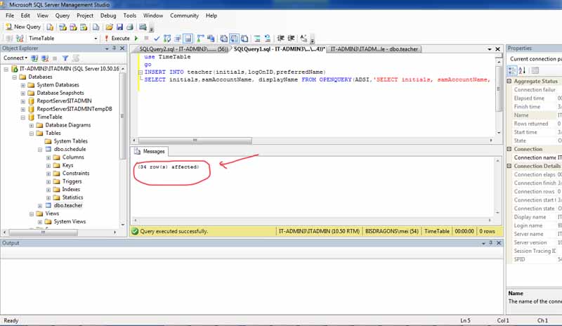
Task: Expand the dbo.teacher table node
Action: 40,205
